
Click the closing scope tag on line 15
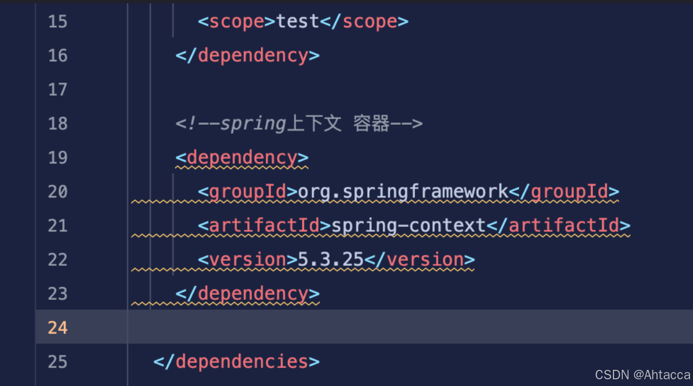click(x=364, y=22)
